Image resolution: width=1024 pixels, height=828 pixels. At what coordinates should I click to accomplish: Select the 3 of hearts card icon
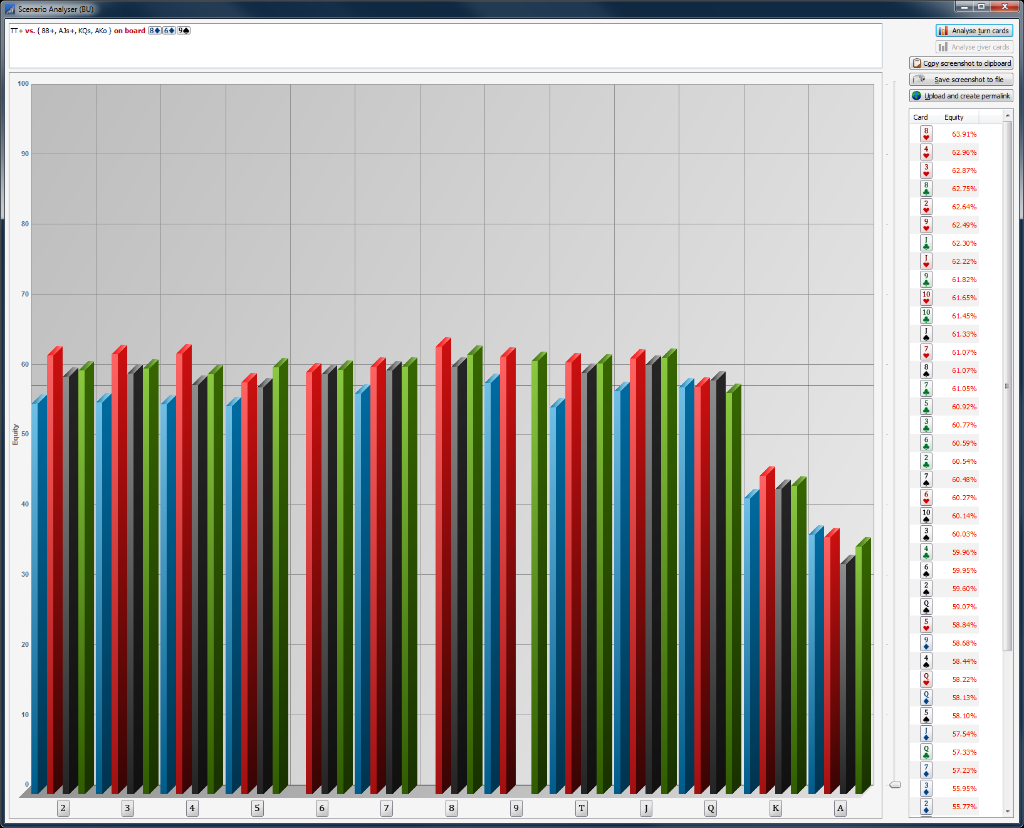926,170
